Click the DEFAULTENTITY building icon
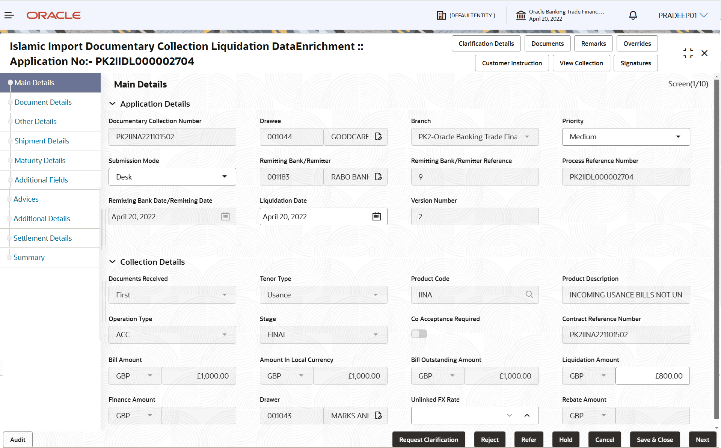The image size is (721, 448). pos(441,15)
